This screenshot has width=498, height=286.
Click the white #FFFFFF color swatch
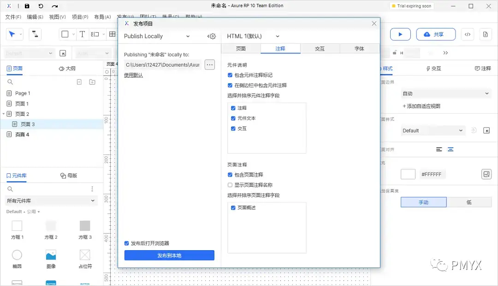408,174
